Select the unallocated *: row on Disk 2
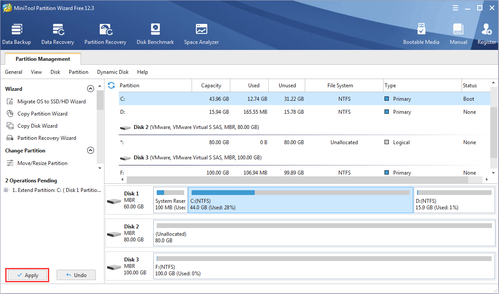499x294 pixels. [x=304, y=142]
